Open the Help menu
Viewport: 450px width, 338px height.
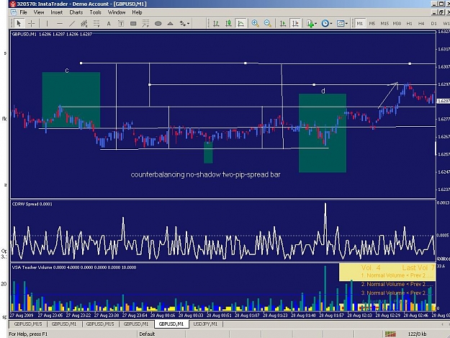137,12
